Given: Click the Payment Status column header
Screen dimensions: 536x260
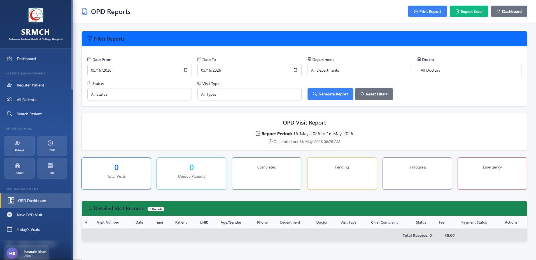Looking at the screenshot, I should 474,222.
